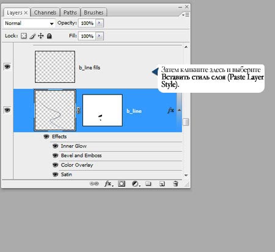Screen dimensions: 275x252
Task: Click the fx badge on b_line layer
Action: [170, 110]
